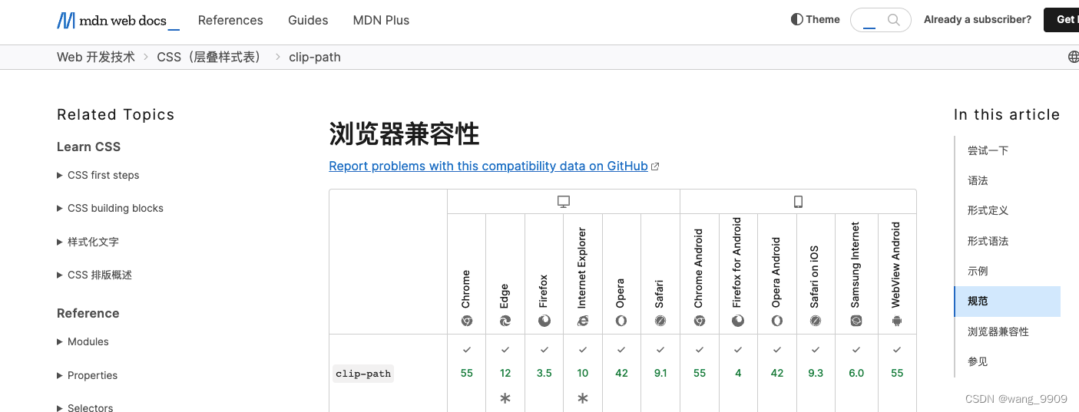Expand the 样式化文字 sidebar section
This screenshot has width=1079, height=412.
pyautogui.click(x=88, y=242)
